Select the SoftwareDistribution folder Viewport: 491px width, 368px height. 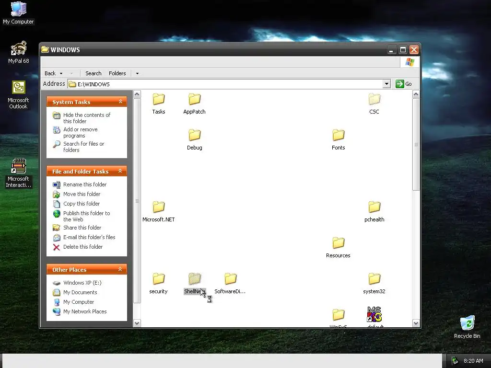pyautogui.click(x=230, y=284)
